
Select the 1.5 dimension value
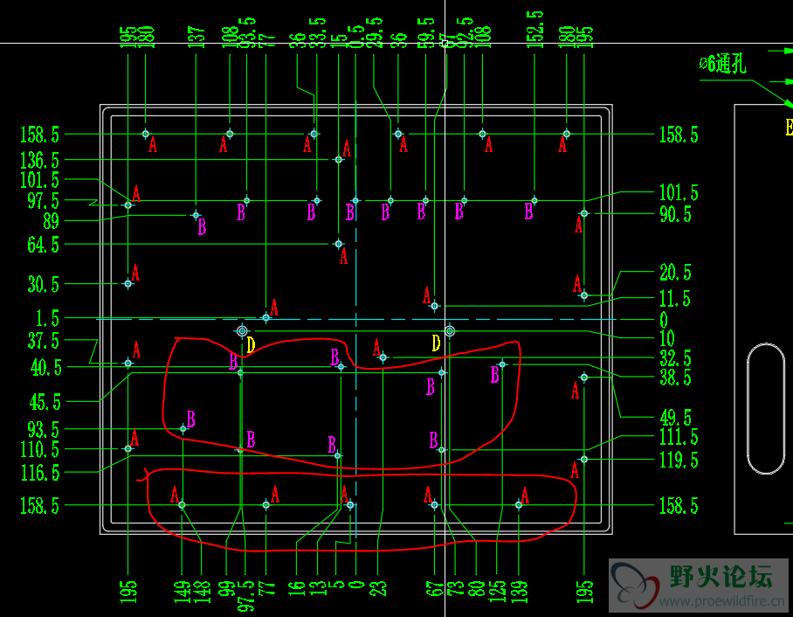[x=47, y=318]
